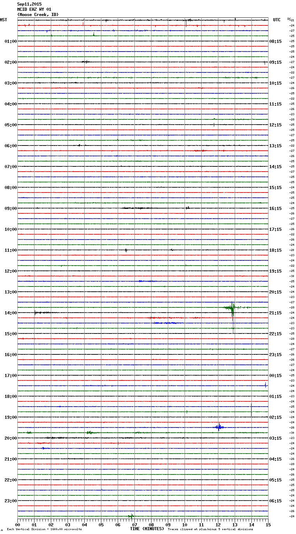Select the 11:00 MST time label
Image resolution: width=296 pixels, height=534 pixels.
11,250
